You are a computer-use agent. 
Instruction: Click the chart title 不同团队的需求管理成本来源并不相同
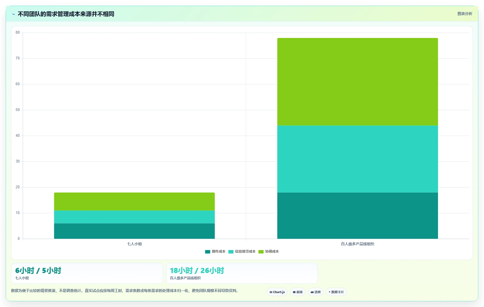click(66, 14)
